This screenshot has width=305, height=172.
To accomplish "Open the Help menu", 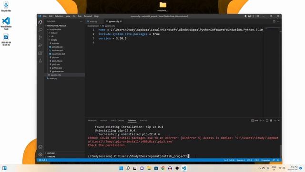I will [96, 16].
